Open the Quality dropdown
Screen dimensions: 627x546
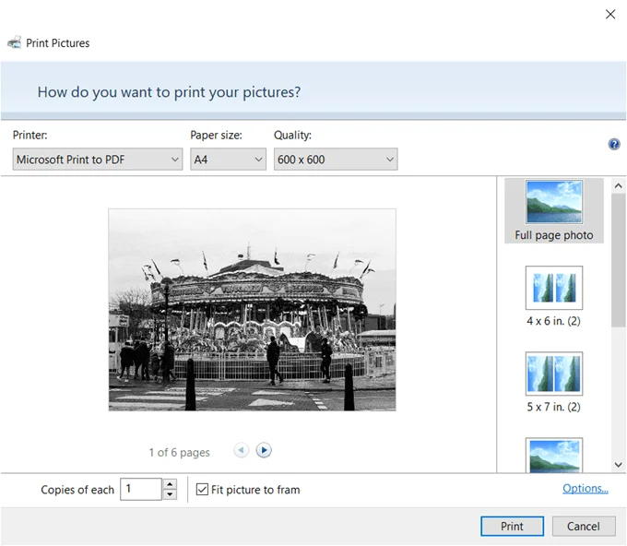coord(336,160)
